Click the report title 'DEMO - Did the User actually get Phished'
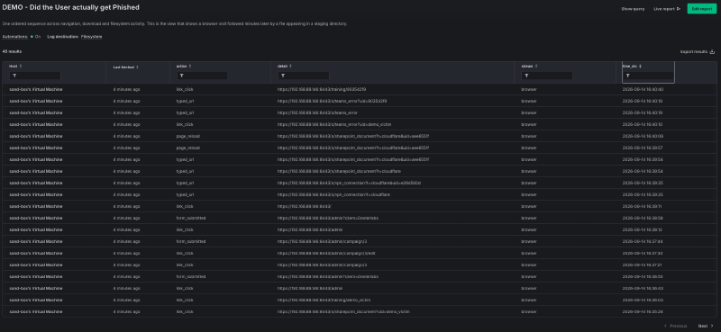This screenshot has height=332, width=721. (71, 7)
